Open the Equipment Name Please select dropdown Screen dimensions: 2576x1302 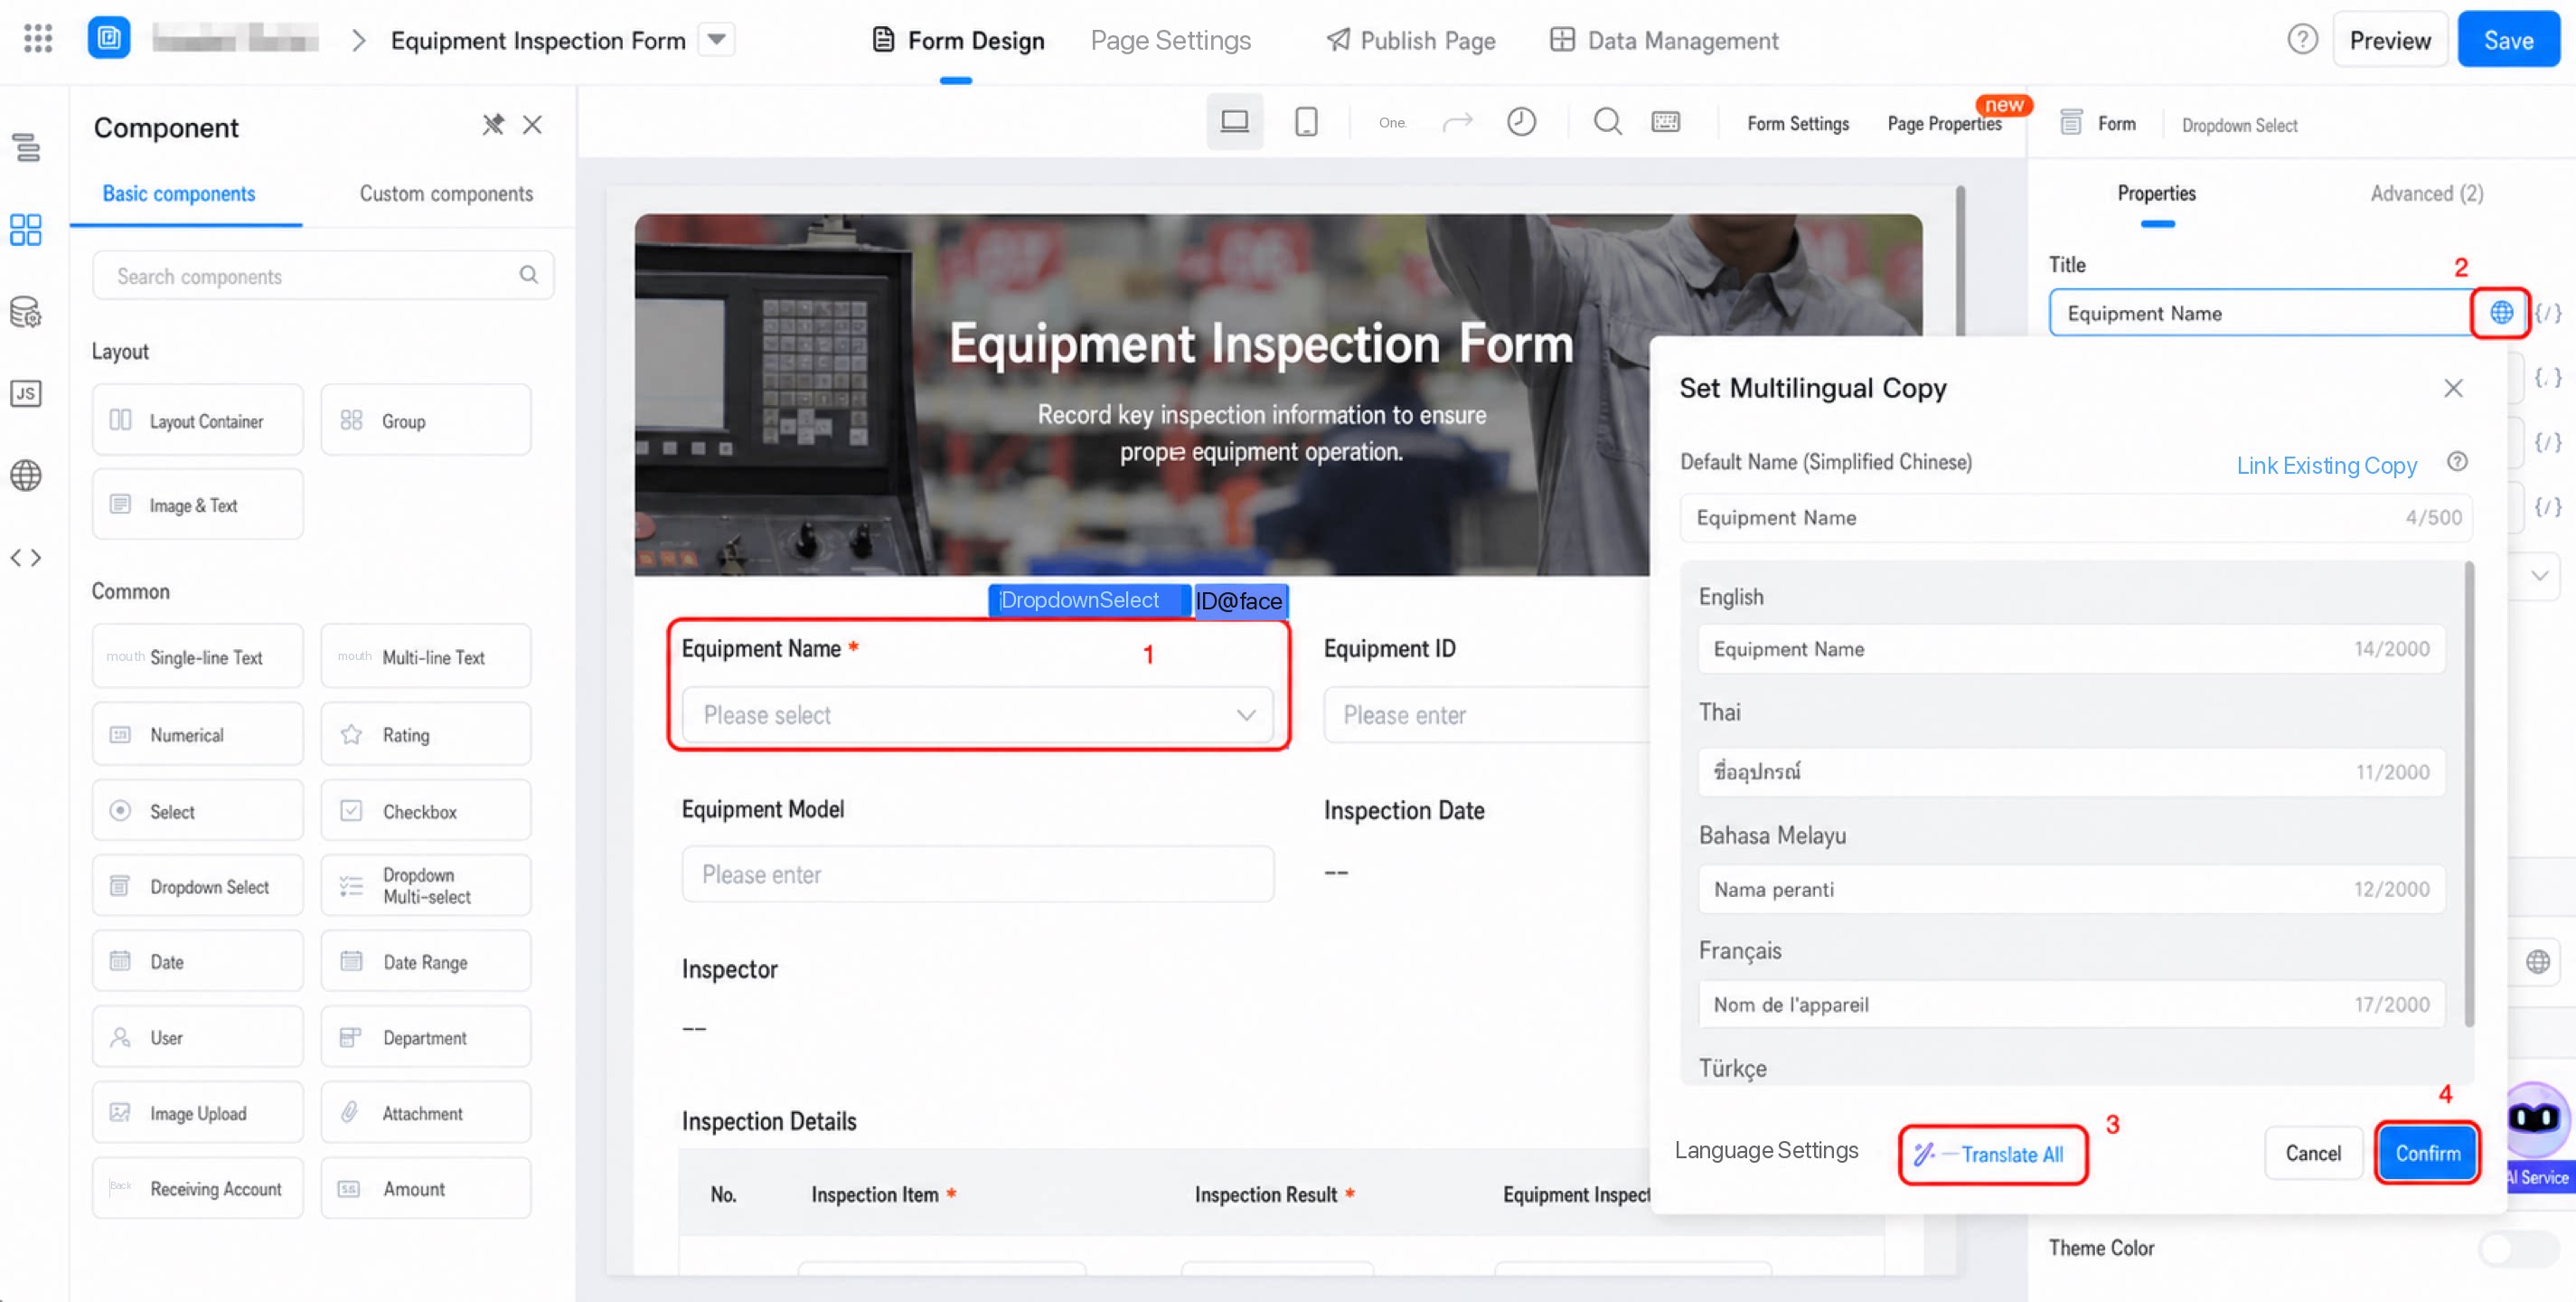coord(977,715)
